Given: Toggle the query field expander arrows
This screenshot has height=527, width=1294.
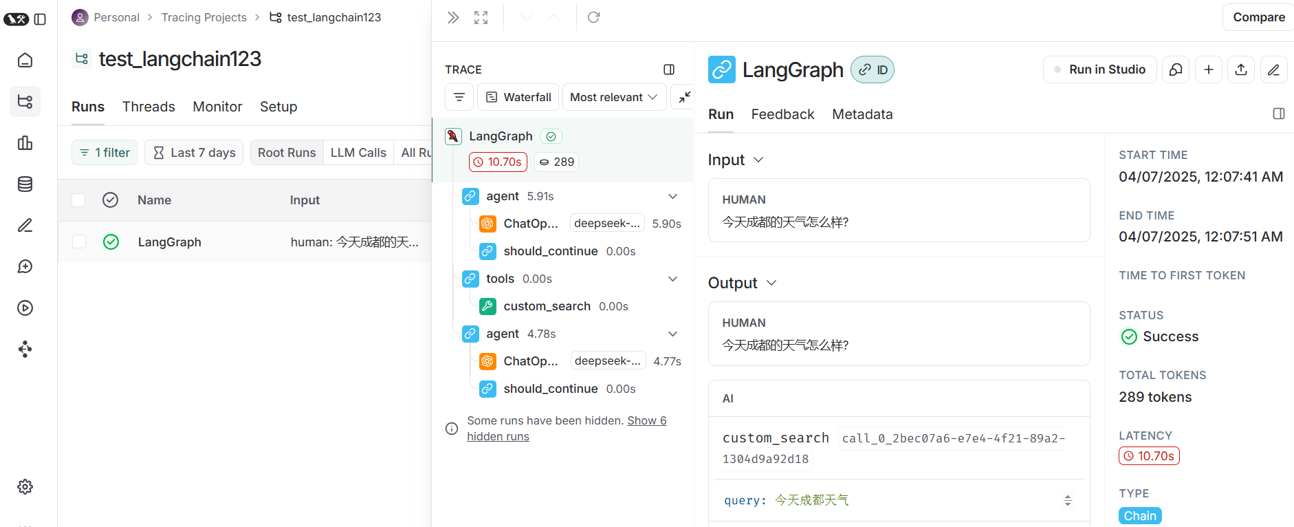Looking at the screenshot, I should point(1068,500).
